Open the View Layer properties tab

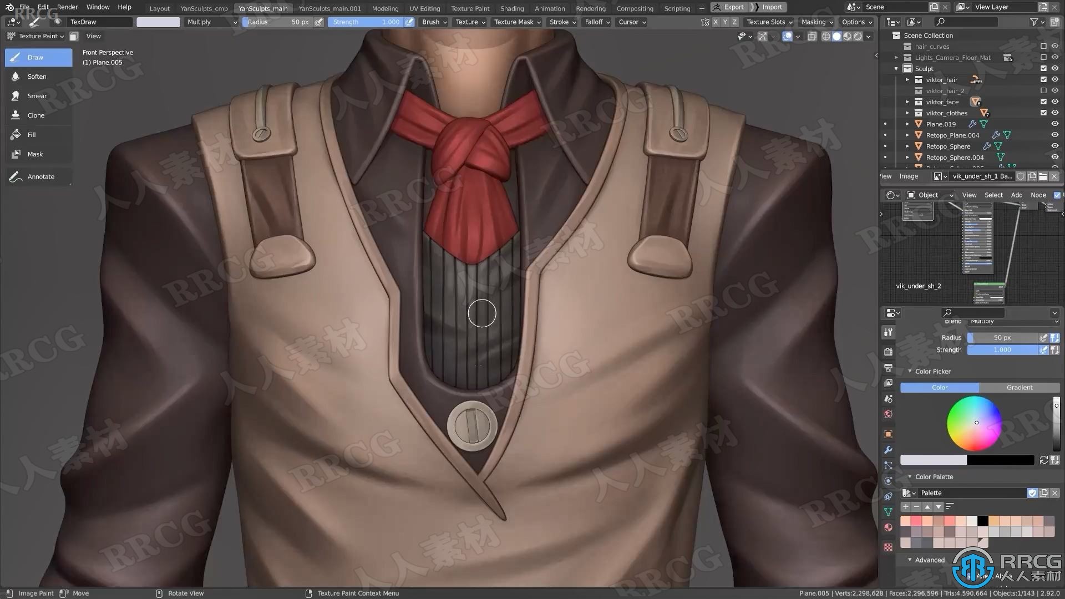(888, 383)
